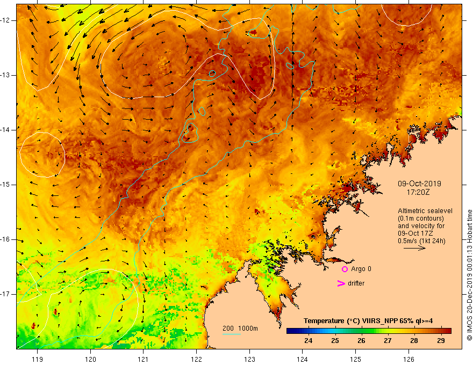Click the 'Altimetric sealevel' caption line
Viewport: 473px width, 365px height.
click(425, 211)
